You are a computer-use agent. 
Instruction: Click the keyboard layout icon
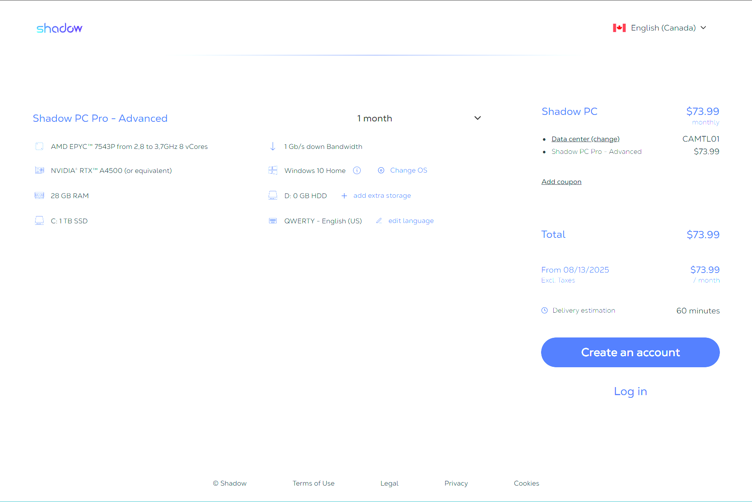(273, 221)
